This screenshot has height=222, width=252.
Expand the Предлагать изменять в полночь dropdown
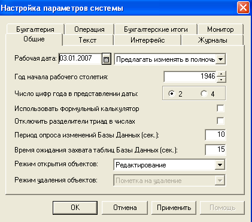point(220,59)
